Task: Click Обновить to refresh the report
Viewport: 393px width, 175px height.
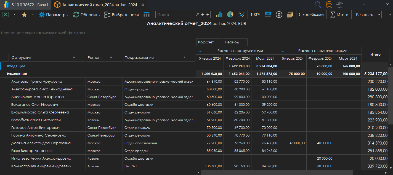Action: tap(86, 15)
